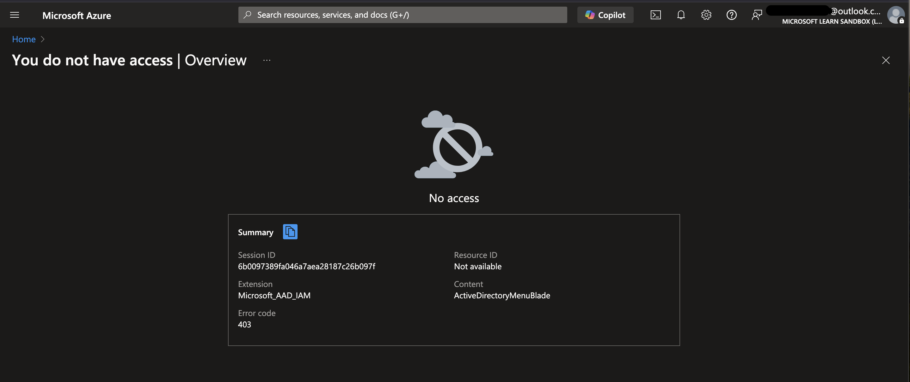Image resolution: width=910 pixels, height=382 pixels.
Task: Click the outlook account email label
Action: click(855, 11)
